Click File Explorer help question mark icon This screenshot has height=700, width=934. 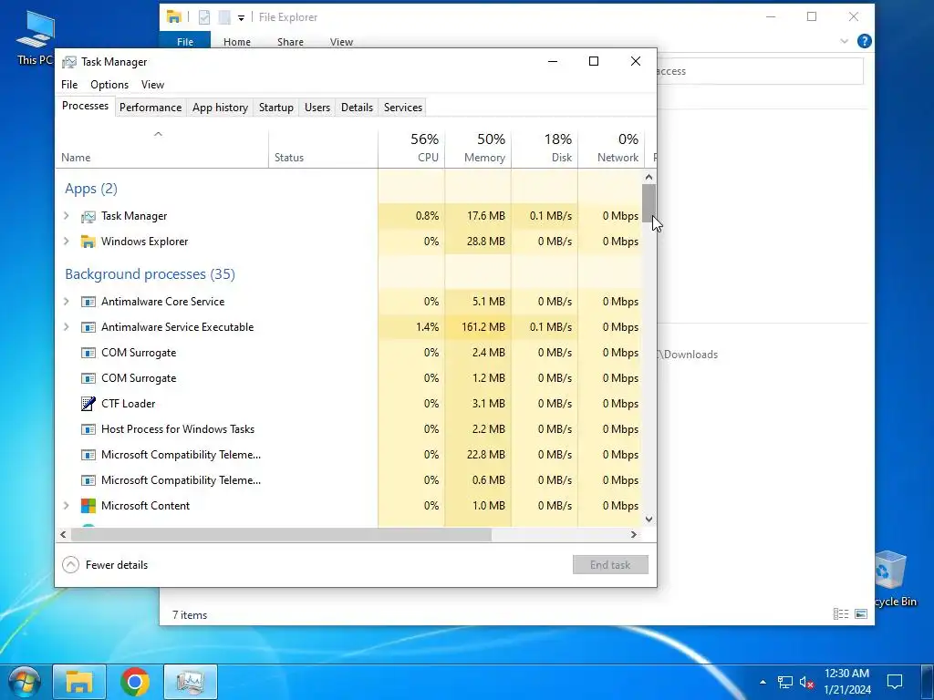(x=865, y=41)
